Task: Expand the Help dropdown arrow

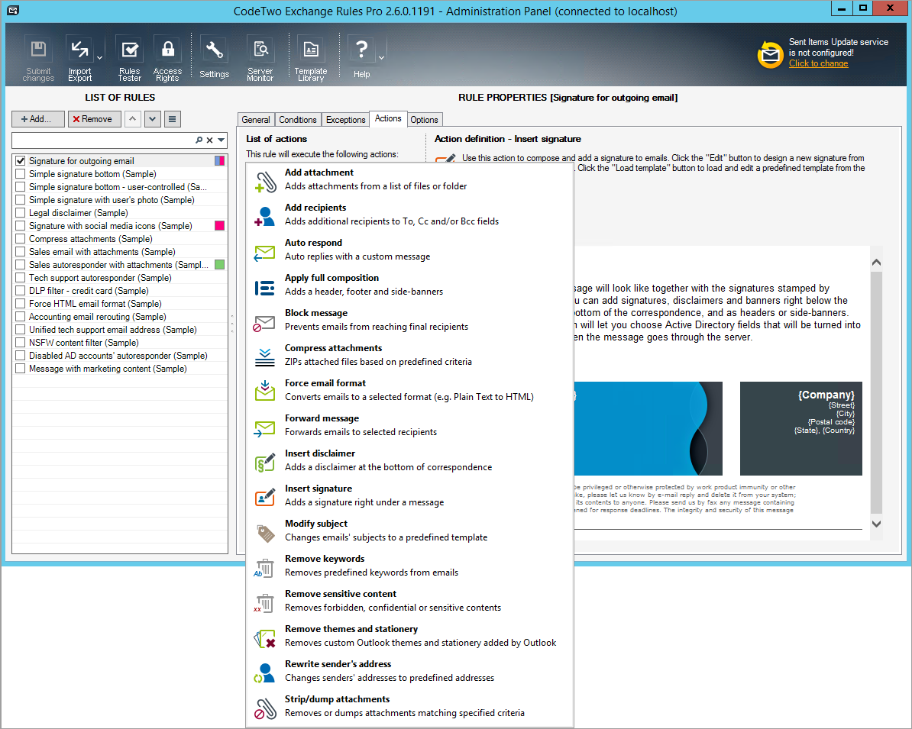Action: 382,58
